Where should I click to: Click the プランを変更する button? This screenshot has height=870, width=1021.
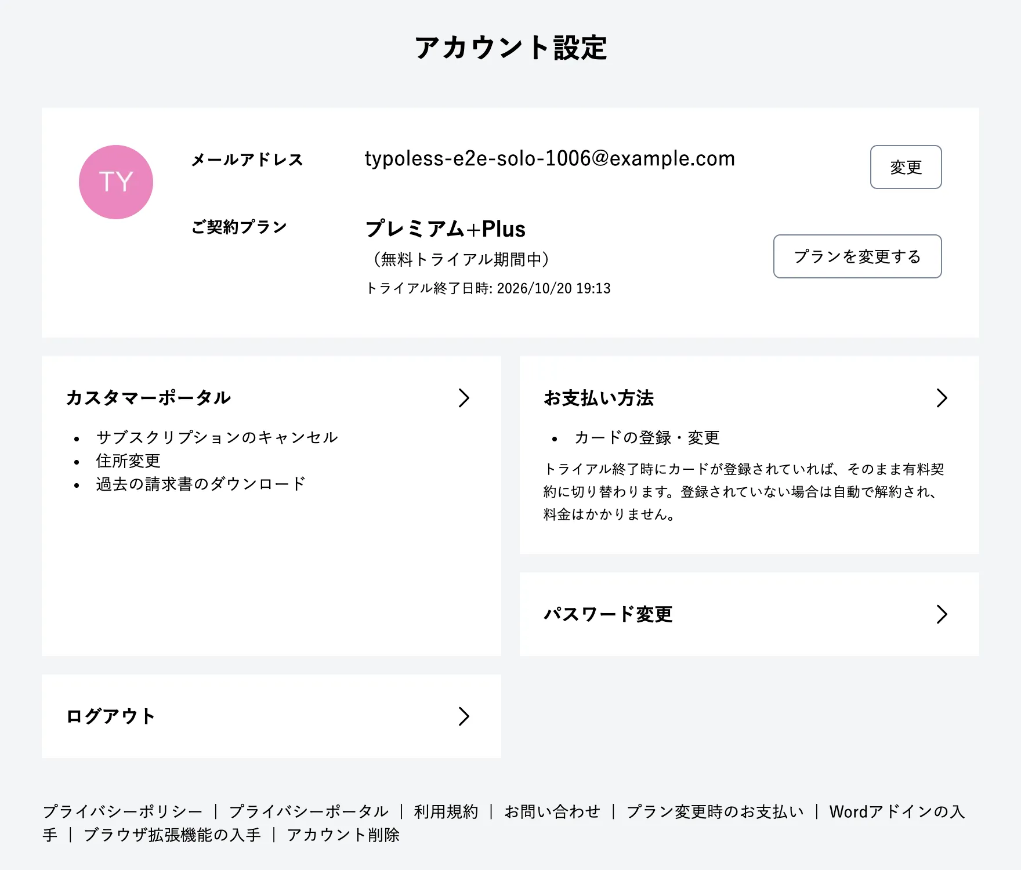coord(857,256)
